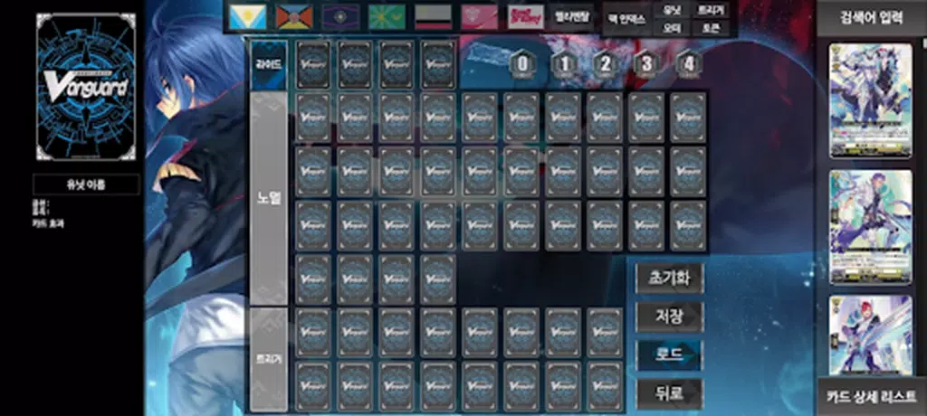Select the orange and blue Dragon Empire flag
Viewport: 927px width, 416px height.
pos(294,16)
